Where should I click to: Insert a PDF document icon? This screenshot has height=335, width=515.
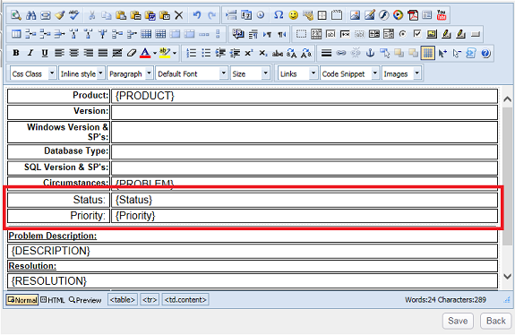(x=413, y=15)
